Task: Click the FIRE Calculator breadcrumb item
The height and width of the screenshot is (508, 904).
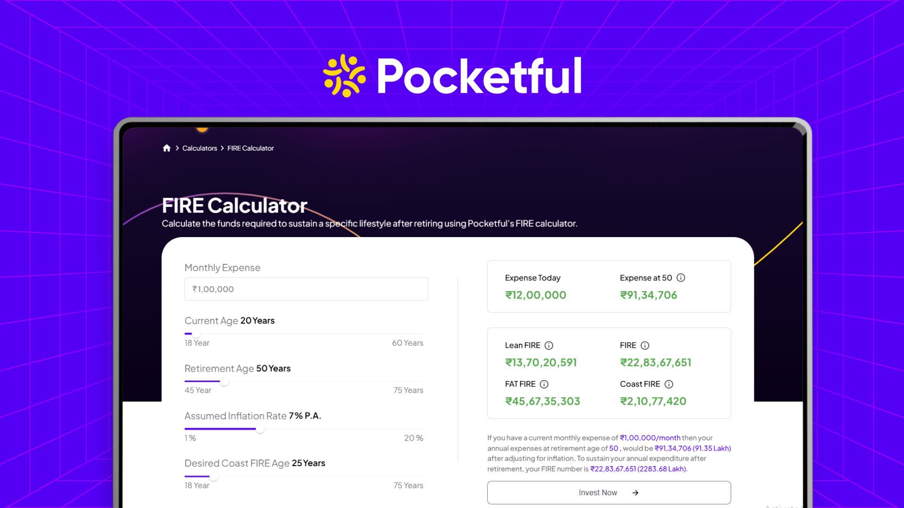Action: 250,148
